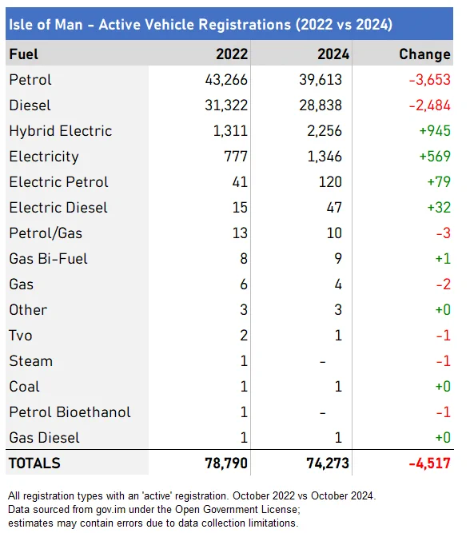Click the 'Tvo' row label
This screenshot has width=470, height=533.
tap(21, 336)
